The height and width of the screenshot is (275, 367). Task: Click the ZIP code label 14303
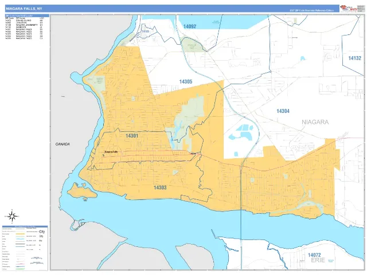[x=160, y=187]
